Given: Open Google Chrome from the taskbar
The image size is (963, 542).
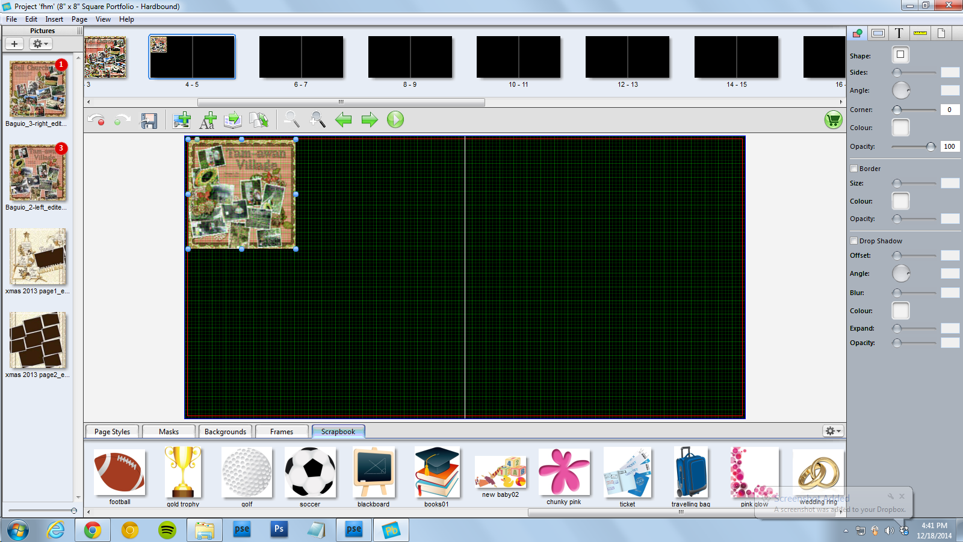Looking at the screenshot, I should click(x=92, y=530).
